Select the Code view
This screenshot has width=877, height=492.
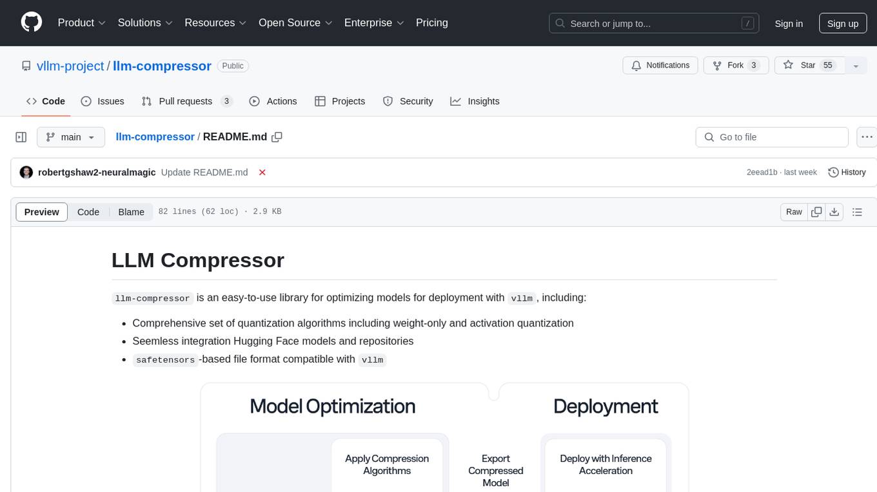(x=88, y=212)
